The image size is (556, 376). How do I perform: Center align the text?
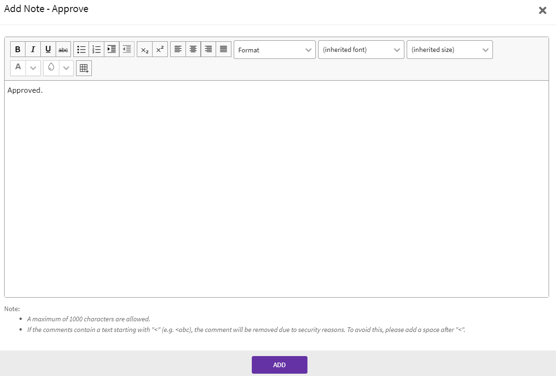point(193,50)
